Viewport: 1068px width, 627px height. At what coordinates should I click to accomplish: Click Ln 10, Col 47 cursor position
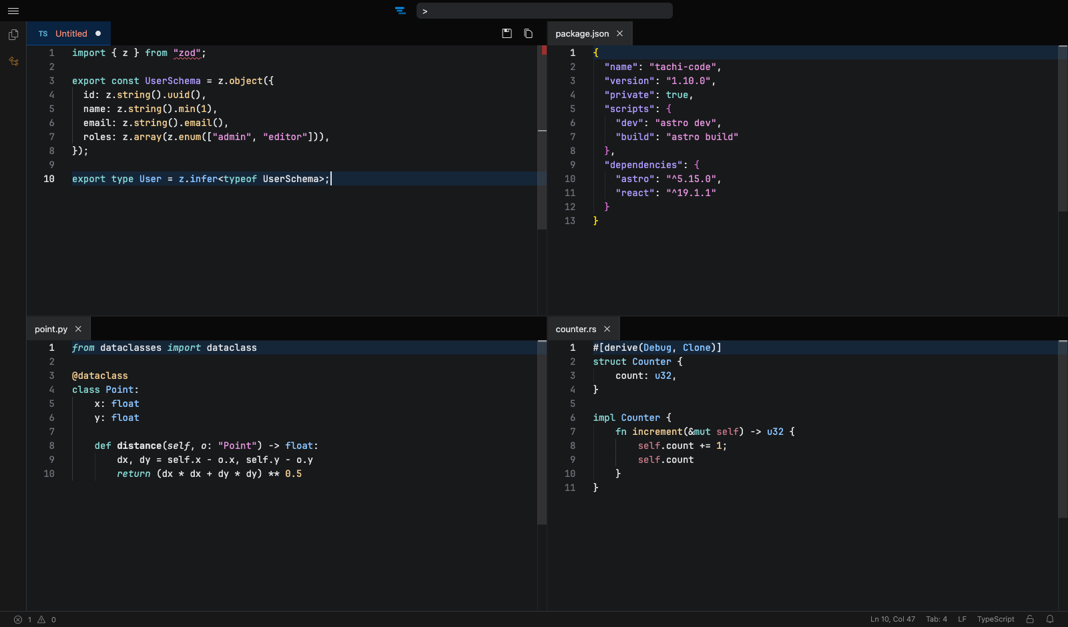[x=892, y=620]
